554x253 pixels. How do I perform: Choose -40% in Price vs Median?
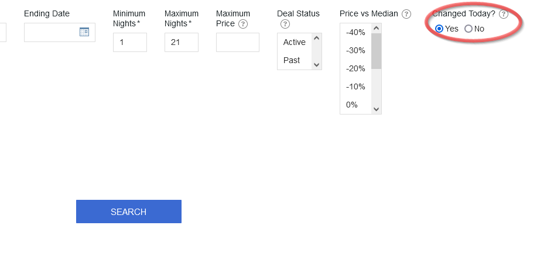(x=355, y=32)
